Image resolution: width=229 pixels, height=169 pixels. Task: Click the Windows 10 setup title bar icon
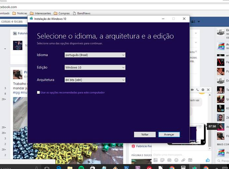click(31, 18)
